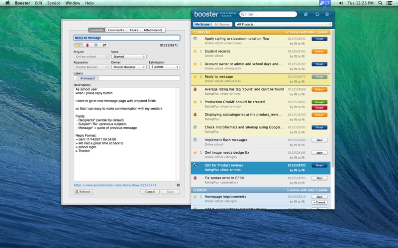This screenshot has height=248, width=398.
Task: Click the magnifier icon in Filter field
Action: 242,14
